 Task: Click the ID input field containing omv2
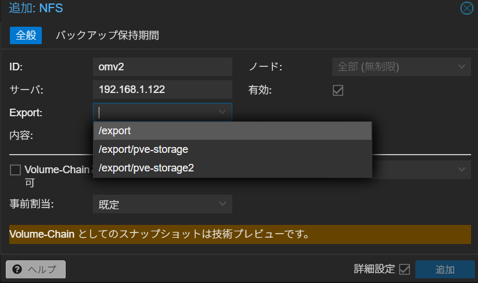(163, 67)
